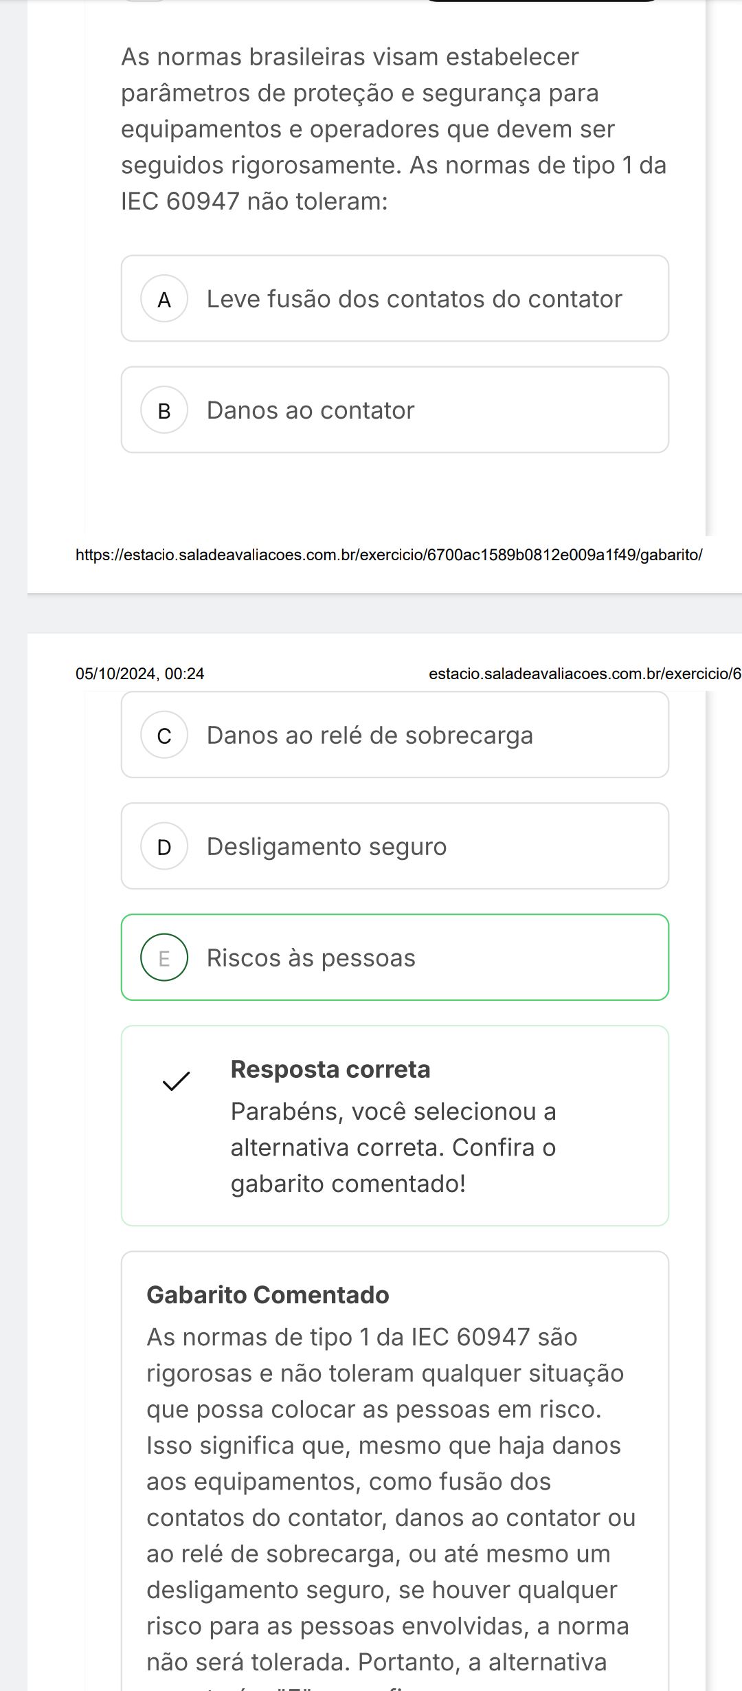Select the letter B option circle
This screenshot has height=1691, width=742.
[164, 410]
